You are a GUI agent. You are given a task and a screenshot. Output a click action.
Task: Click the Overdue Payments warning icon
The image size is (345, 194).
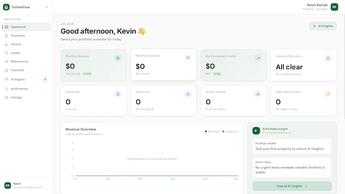click(328, 58)
